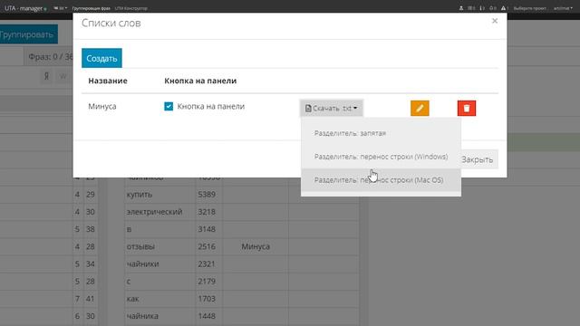Choose Разделитель: перенос строки (Mac OS)
Image resolution: width=580 pixels, height=326 pixels.
click(x=381, y=180)
